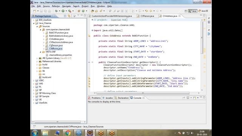Click the Search pencil toolbar icon
The height and width of the screenshot is (136, 242).
[101, 11]
